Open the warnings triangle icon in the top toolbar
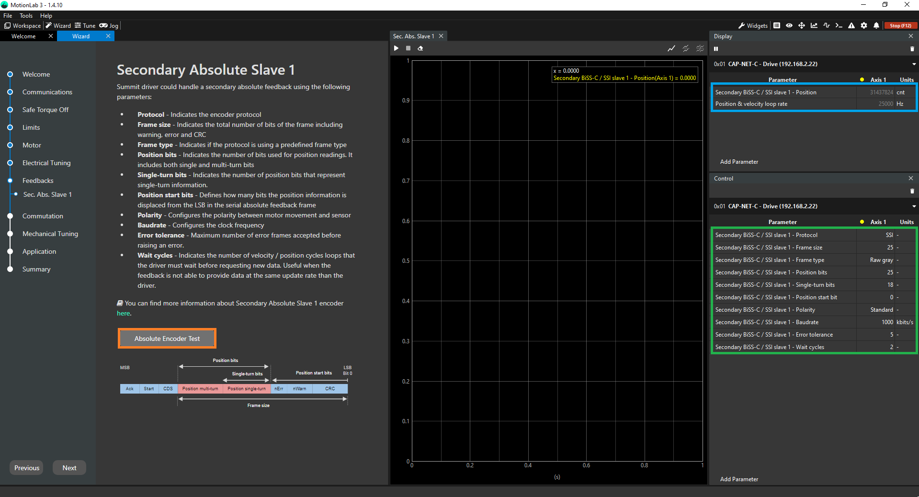 click(851, 26)
